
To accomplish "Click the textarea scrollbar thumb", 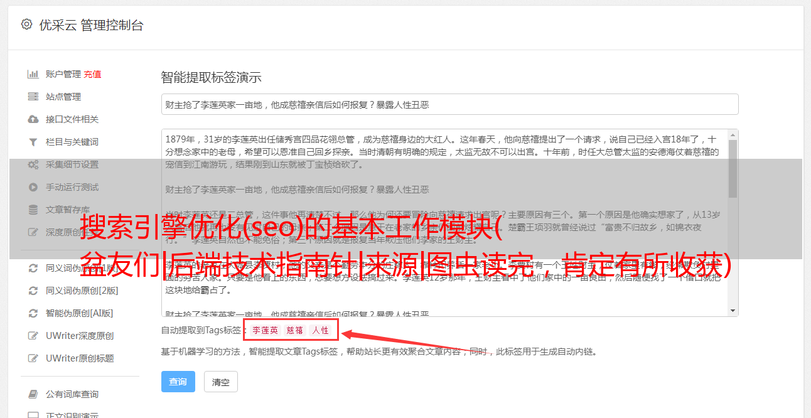I will click(733, 168).
